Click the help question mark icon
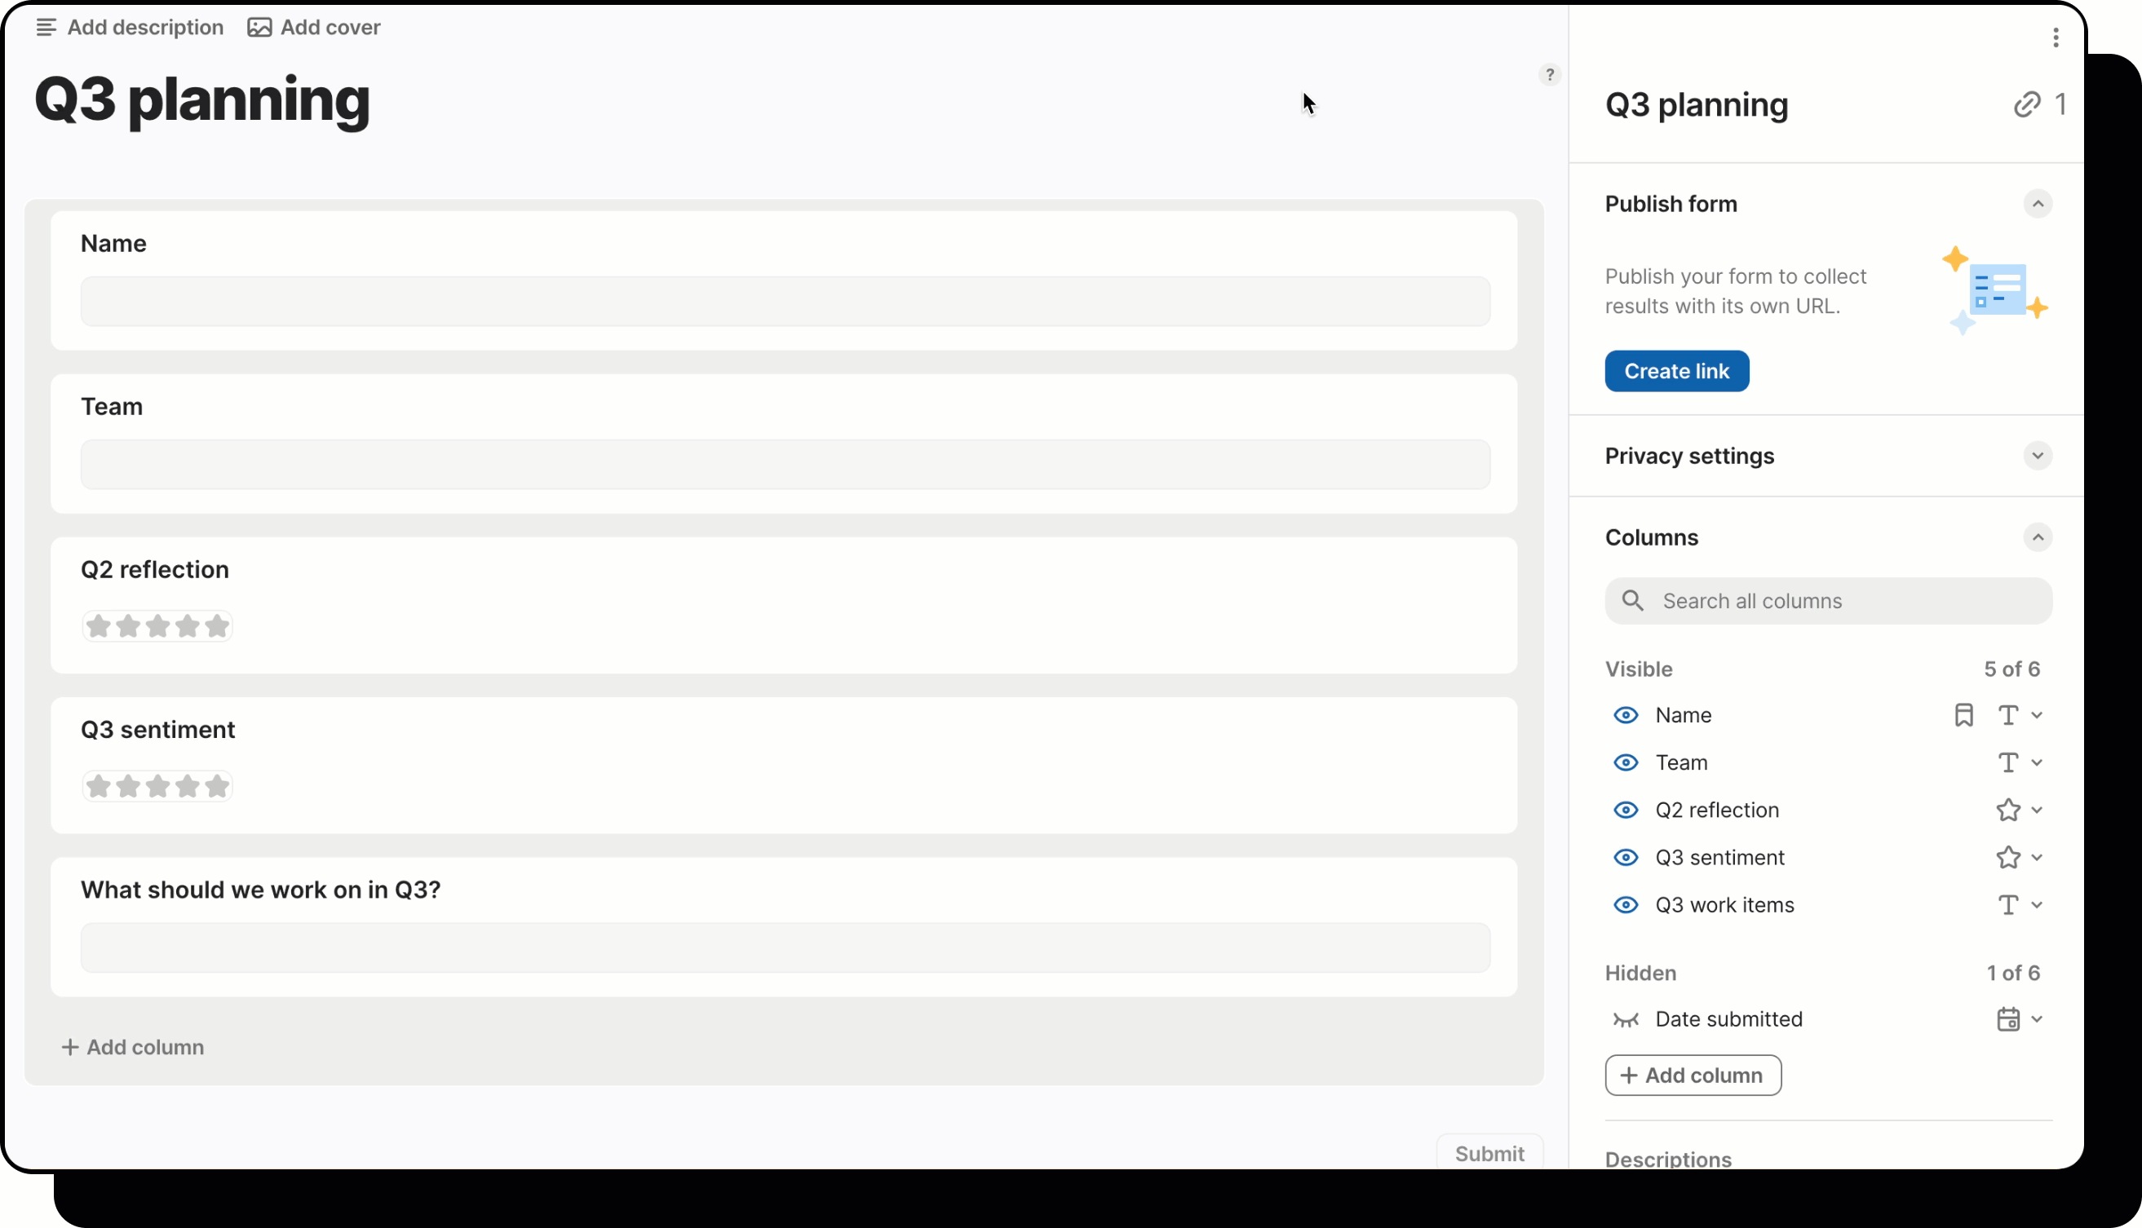Viewport: 2142px width, 1228px height. click(1549, 75)
